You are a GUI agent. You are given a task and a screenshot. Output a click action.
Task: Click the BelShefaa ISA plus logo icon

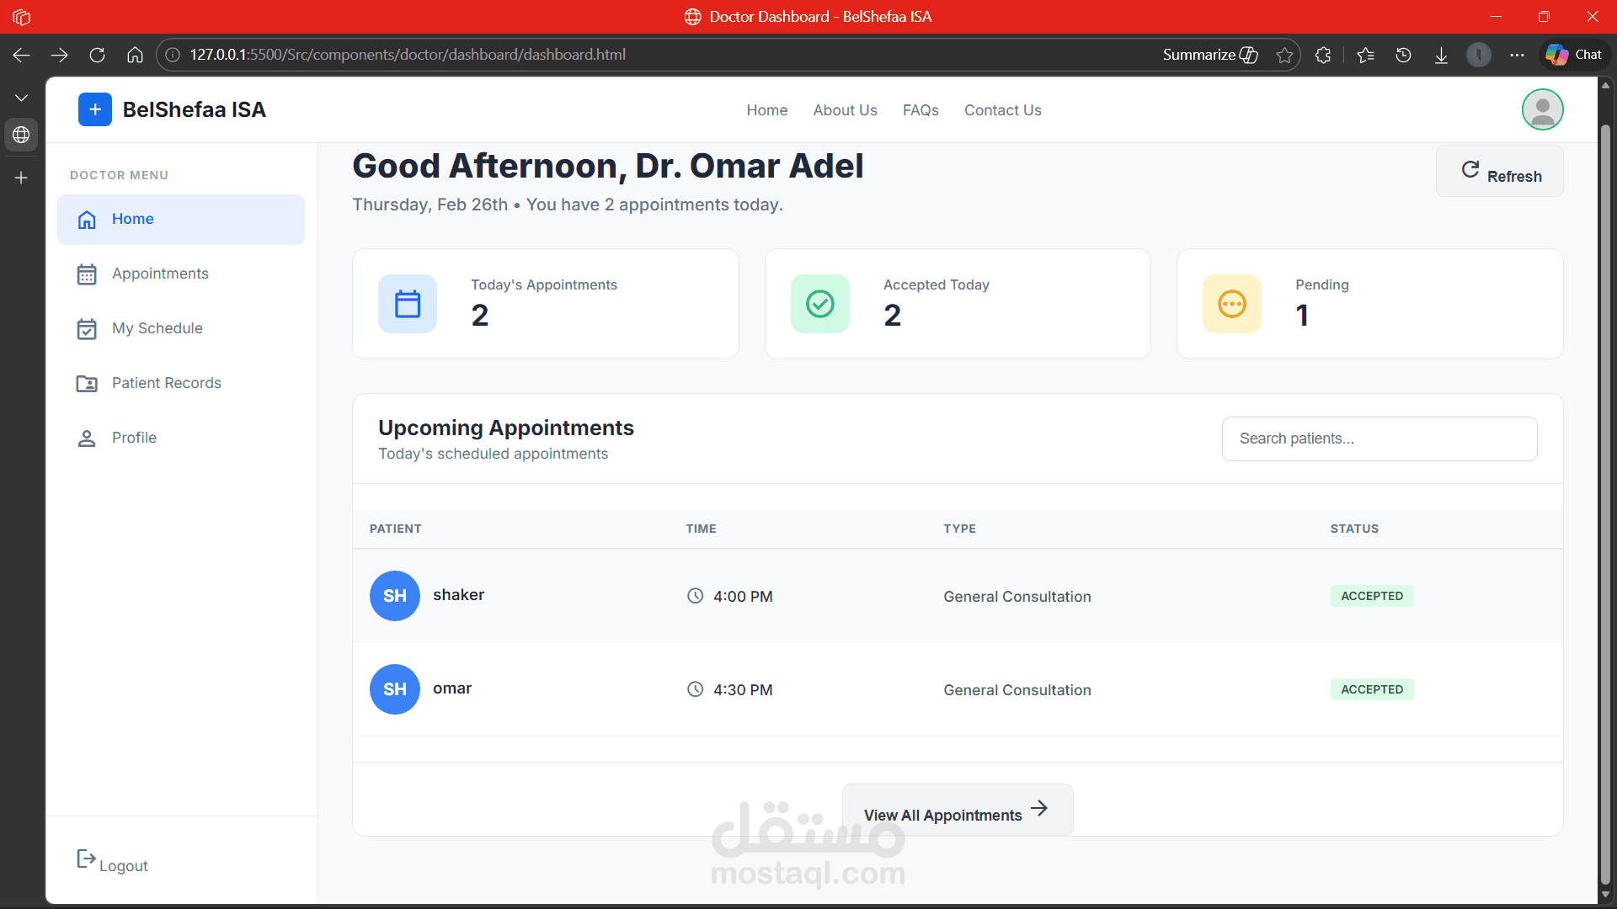point(94,109)
